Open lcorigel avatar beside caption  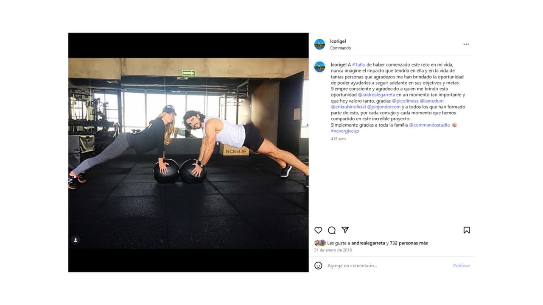[319, 67]
